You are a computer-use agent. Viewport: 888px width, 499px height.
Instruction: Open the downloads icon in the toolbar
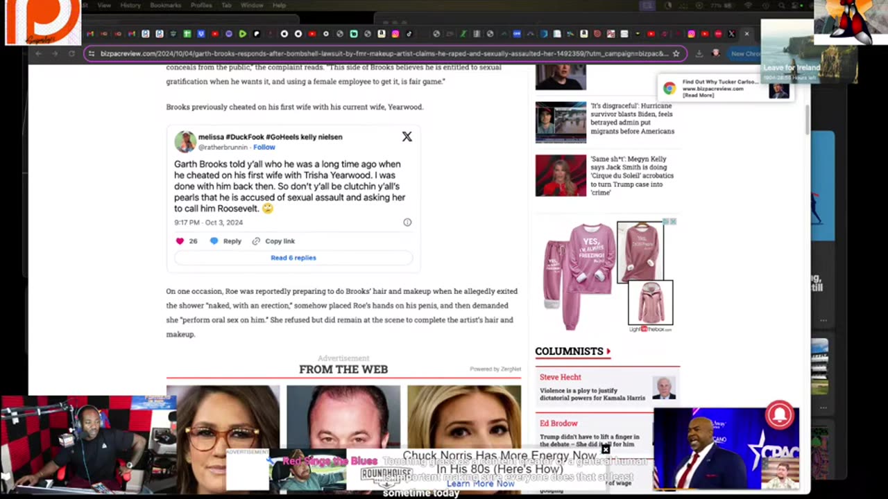pyautogui.click(x=699, y=53)
